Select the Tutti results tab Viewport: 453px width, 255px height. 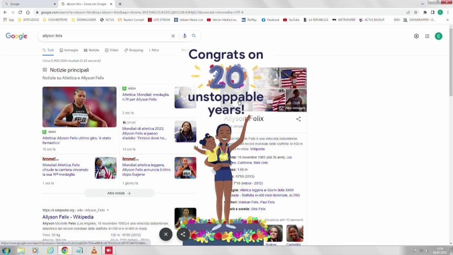[48, 50]
